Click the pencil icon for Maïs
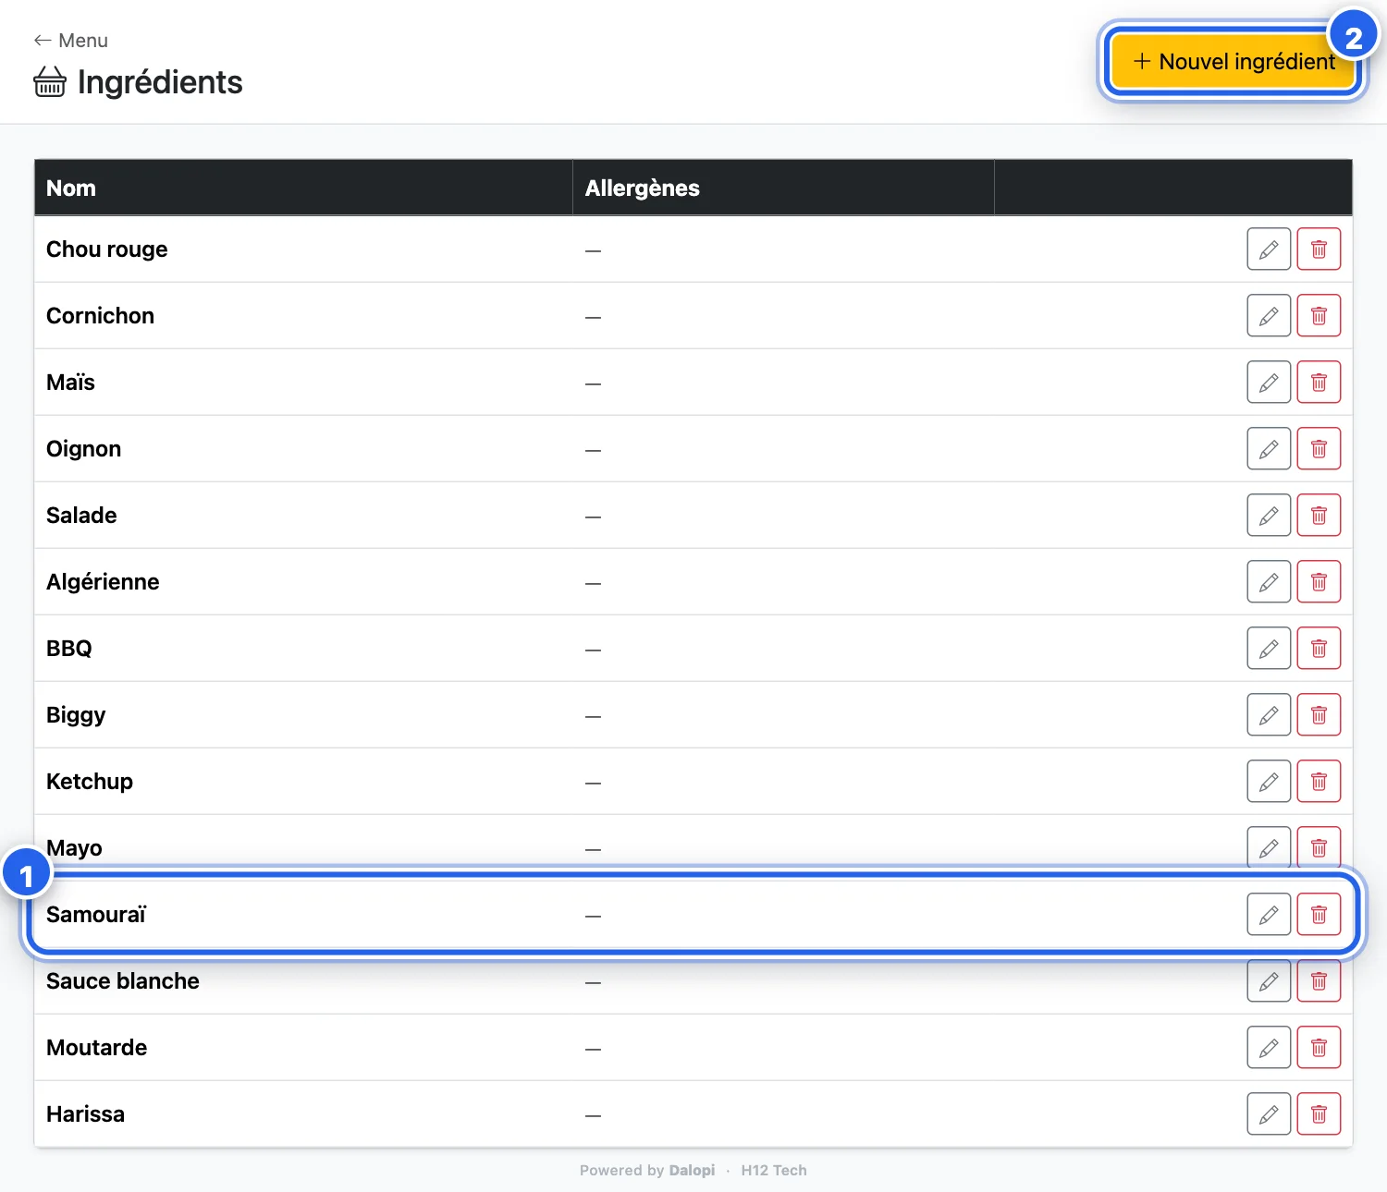The height and width of the screenshot is (1192, 1387). [x=1269, y=383]
